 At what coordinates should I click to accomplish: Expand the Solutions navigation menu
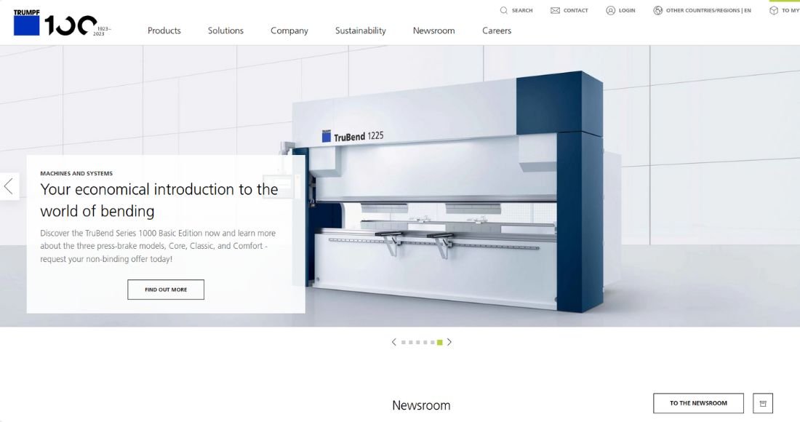pos(225,31)
